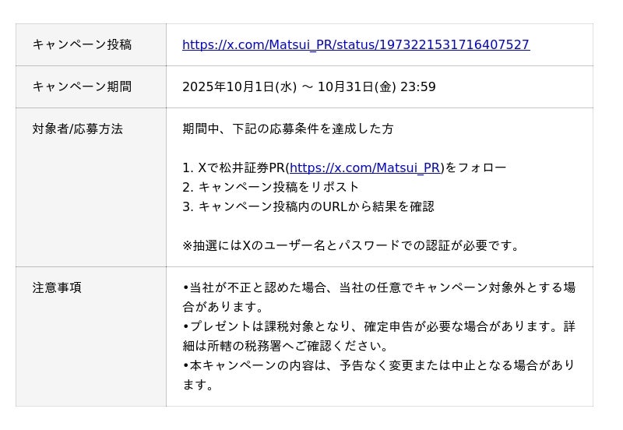Click step 3 about confirming results via URL

click(308, 207)
